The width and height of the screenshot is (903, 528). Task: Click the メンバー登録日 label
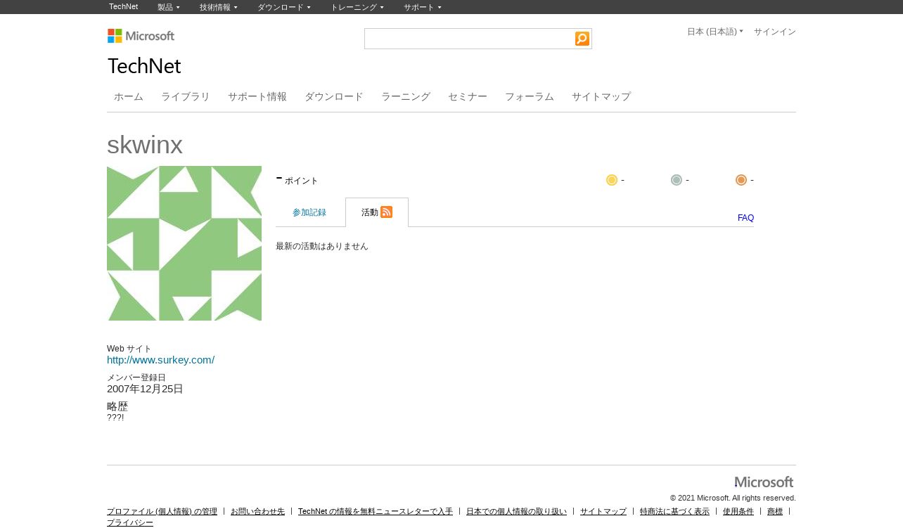(136, 378)
